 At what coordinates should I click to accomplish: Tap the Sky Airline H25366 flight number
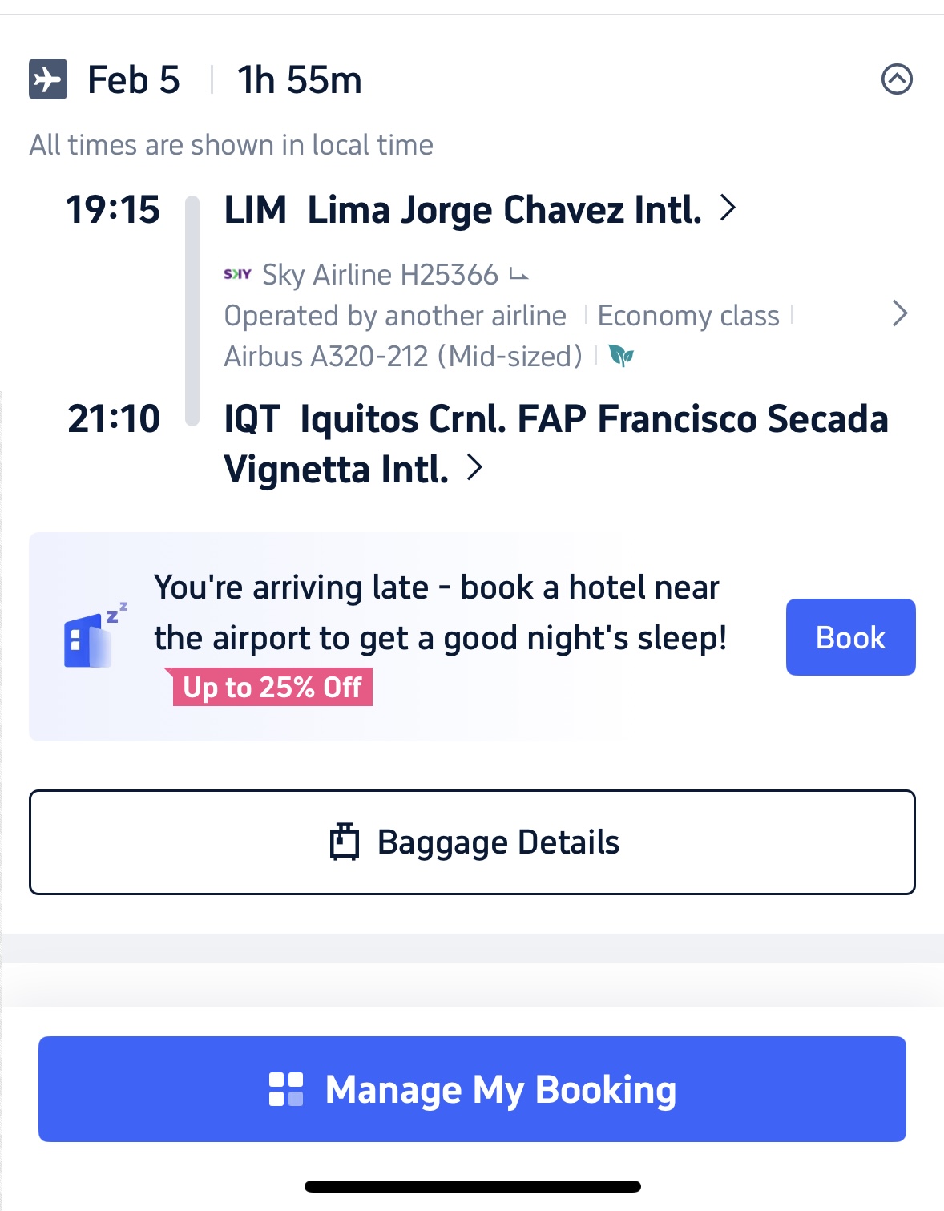[x=380, y=275]
